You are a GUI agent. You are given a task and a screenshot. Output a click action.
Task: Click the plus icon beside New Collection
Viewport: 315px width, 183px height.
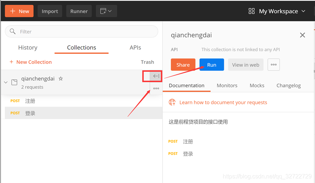coord(12,62)
